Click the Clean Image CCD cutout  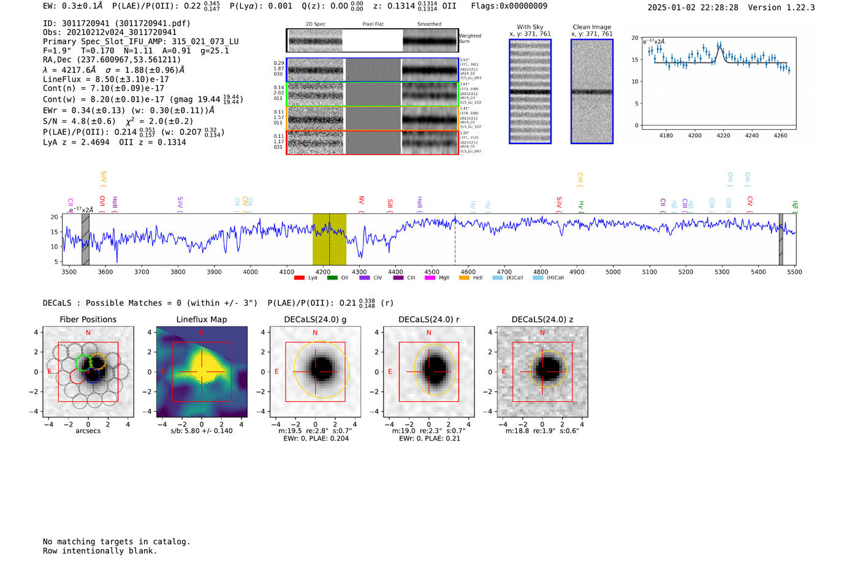pos(592,91)
